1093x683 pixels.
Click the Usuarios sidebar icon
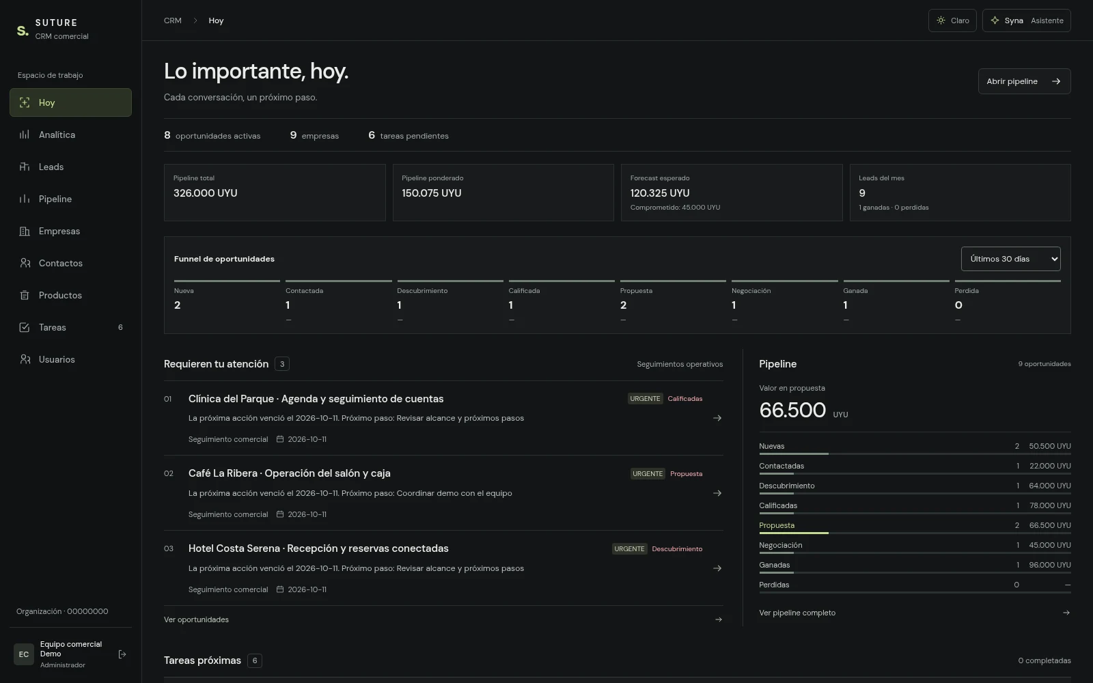click(25, 359)
